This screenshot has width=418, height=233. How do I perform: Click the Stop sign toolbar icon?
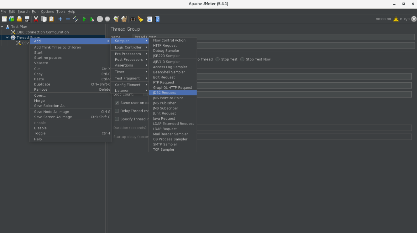(x=100, y=19)
